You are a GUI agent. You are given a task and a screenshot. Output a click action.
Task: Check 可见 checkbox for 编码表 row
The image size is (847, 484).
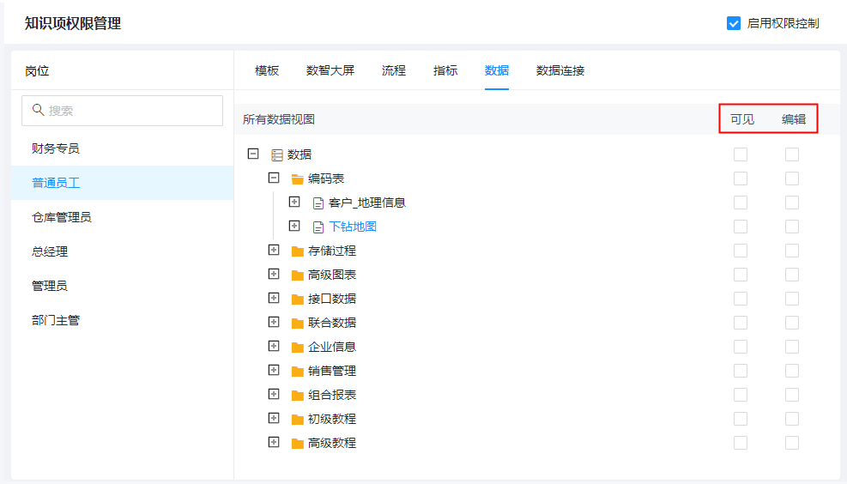point(741,178)
